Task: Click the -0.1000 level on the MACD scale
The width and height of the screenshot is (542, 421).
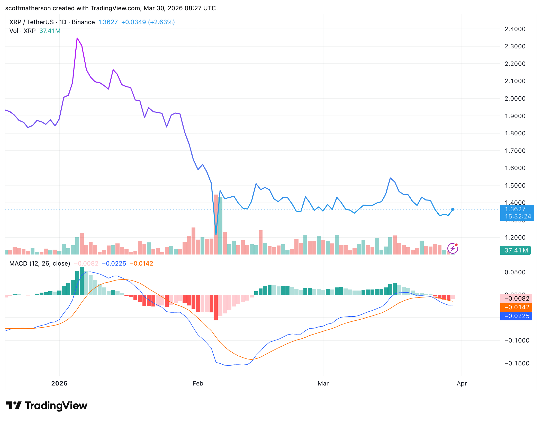Action: click(517, 340)
